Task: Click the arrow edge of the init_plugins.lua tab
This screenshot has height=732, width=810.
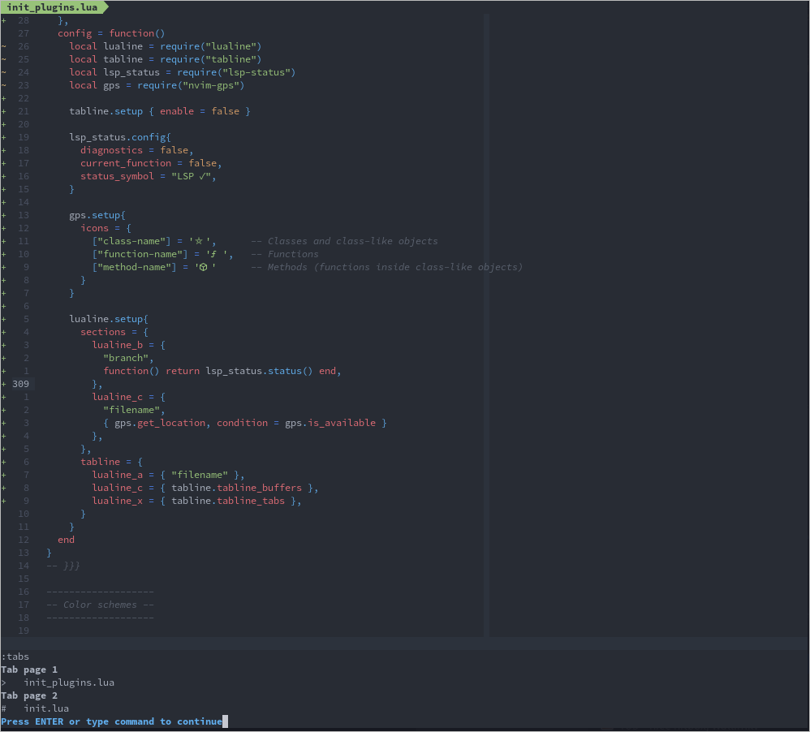Action: coord(106,6)
